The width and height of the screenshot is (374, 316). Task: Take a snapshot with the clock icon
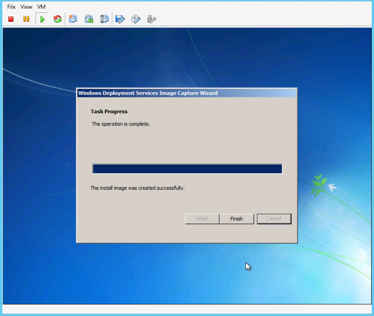coord(73,19)
